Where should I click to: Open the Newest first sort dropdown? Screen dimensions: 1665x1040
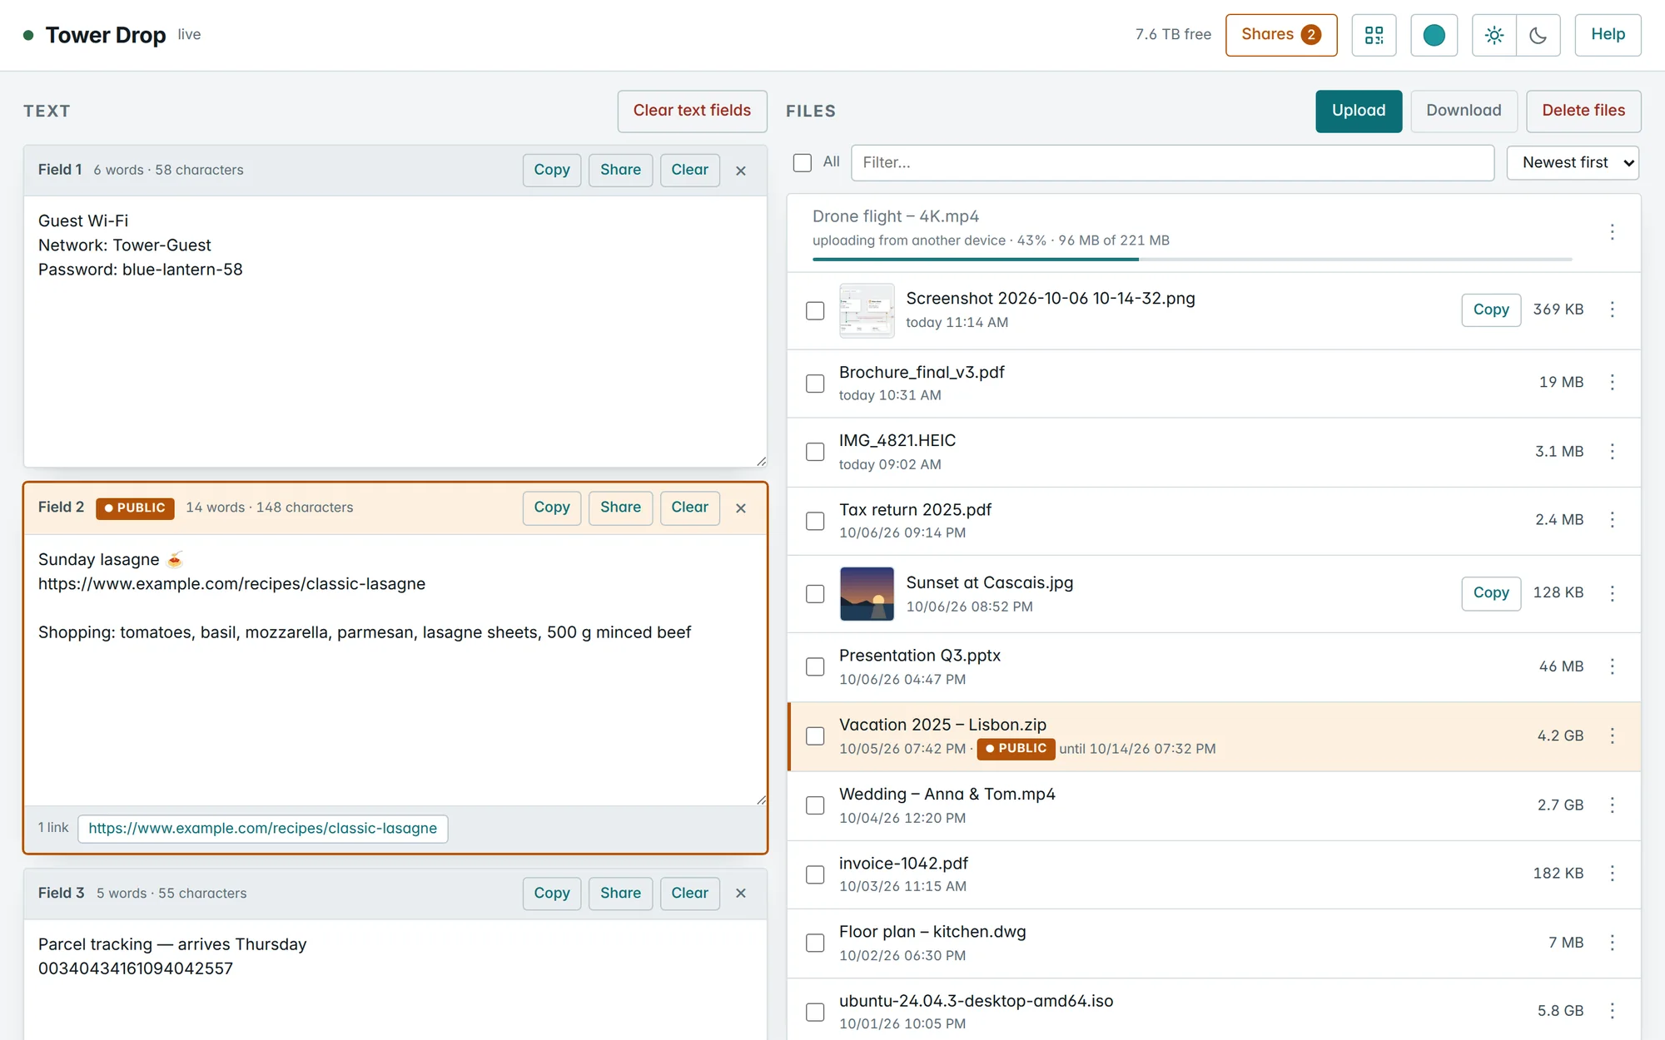coord(1573,162)
